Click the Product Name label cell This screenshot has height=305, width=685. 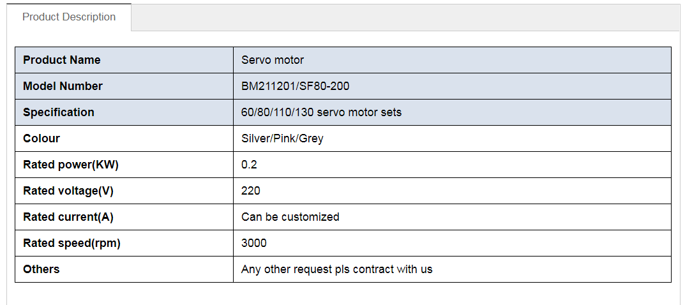pyautogui.click(x=61, y=60)
